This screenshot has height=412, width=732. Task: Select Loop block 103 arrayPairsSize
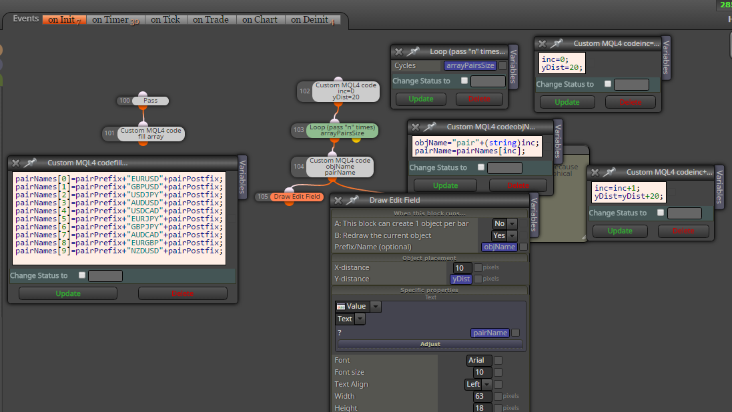coord(342,130)
